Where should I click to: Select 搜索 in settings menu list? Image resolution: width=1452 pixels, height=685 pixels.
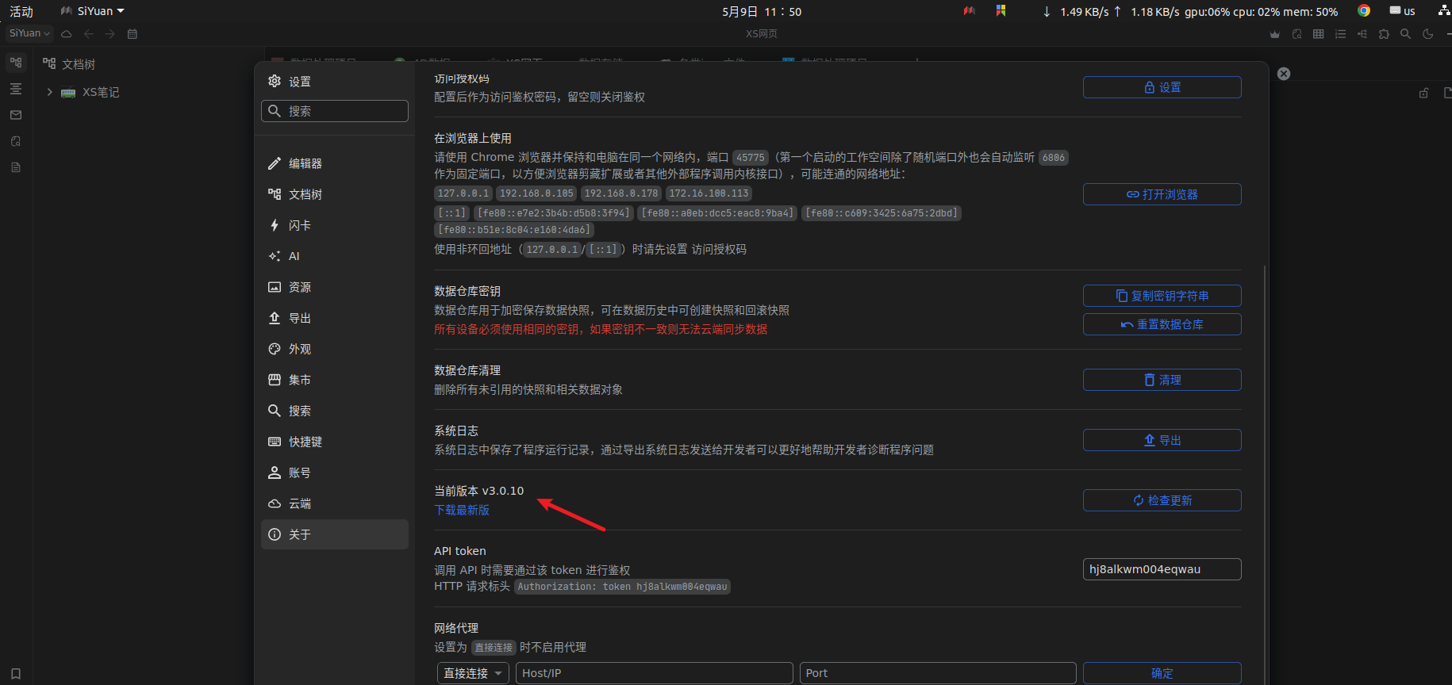[x=335, y=411]
